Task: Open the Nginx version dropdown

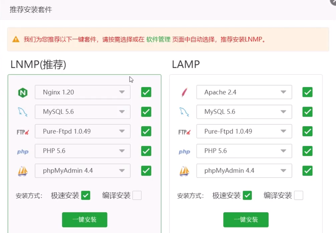Action: (x=122, y=92)
